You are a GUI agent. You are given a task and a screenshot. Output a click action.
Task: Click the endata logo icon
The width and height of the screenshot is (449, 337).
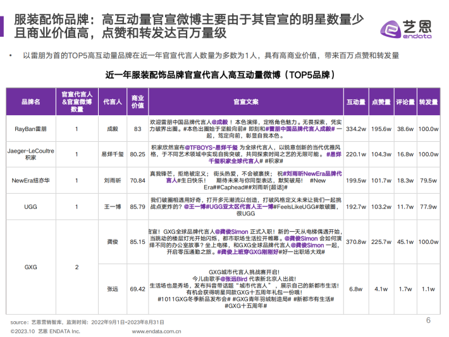(390, 29)
